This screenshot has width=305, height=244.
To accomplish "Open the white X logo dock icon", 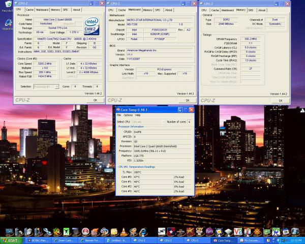I will 162,232.
